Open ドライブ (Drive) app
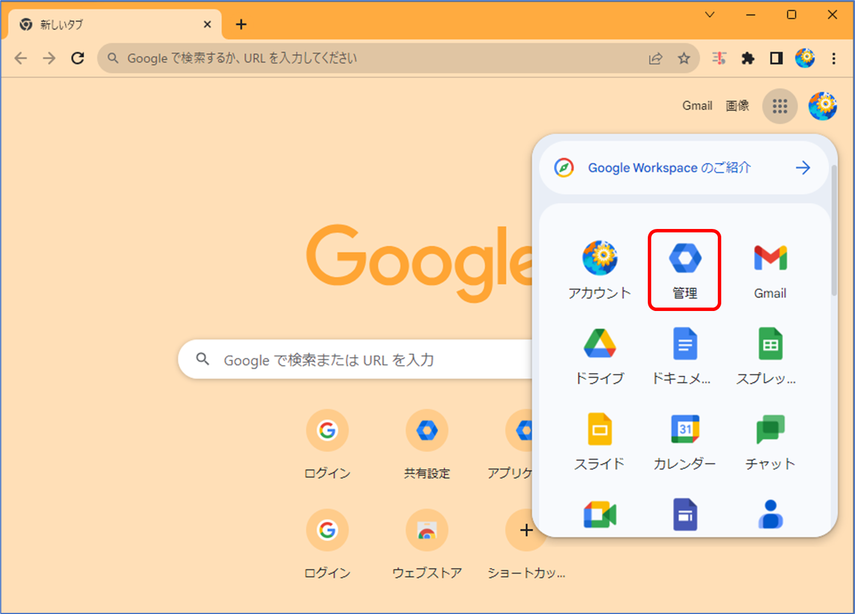This screenshot has width=855, height=614. coord(599,356)
